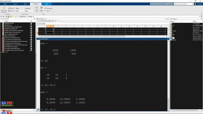
Task: Select variable fark in Workspace
Action: 173,35
